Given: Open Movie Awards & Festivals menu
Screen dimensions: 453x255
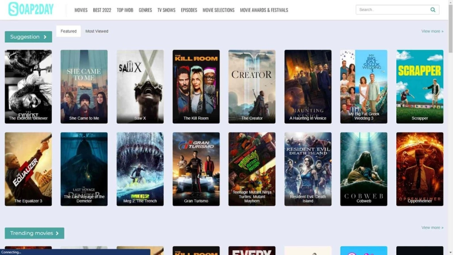Looking at the screenshot, I should (x=264, y=10).
